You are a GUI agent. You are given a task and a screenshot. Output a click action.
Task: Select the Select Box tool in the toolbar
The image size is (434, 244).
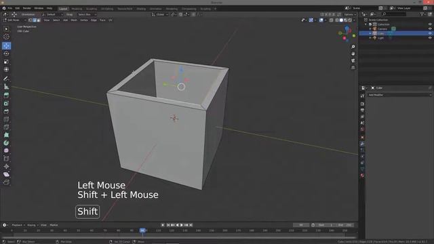click(6, 29)
